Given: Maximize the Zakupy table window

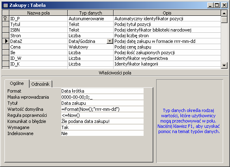Looking at the screenshot, I should (x=217, y=5).
